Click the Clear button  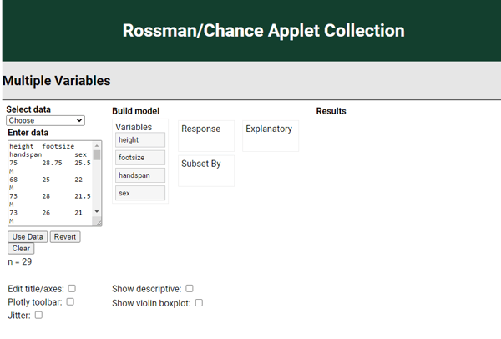click(x=21, y=248)
